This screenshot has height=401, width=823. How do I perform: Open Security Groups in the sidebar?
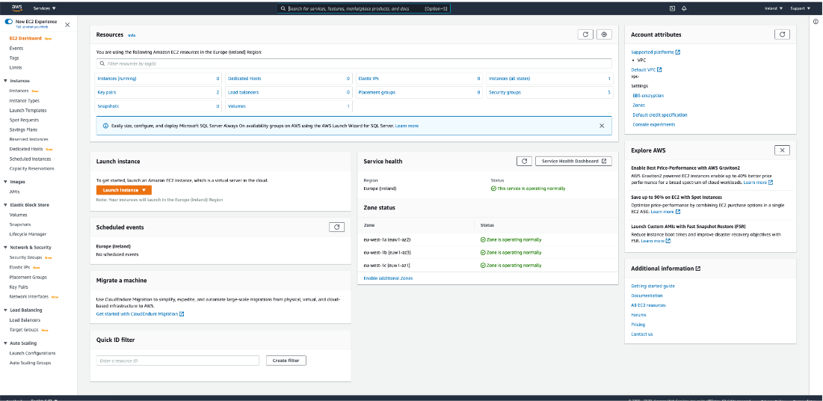coord(24,257)
